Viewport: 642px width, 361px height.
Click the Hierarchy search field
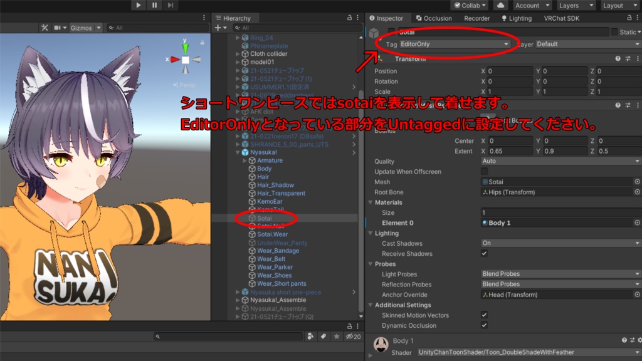point(297,28)
